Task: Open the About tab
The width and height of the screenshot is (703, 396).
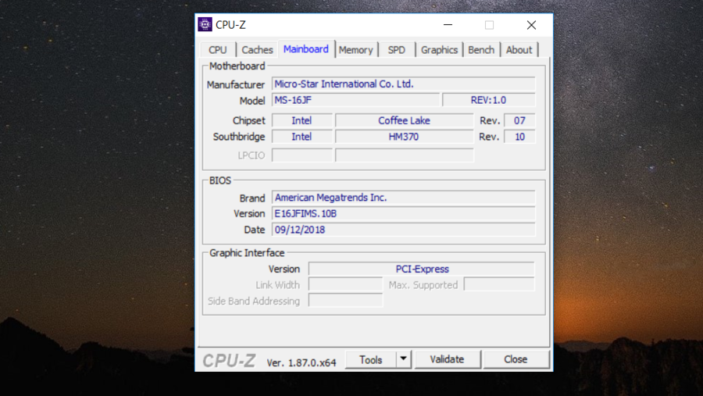Action: tap(519, 50)
